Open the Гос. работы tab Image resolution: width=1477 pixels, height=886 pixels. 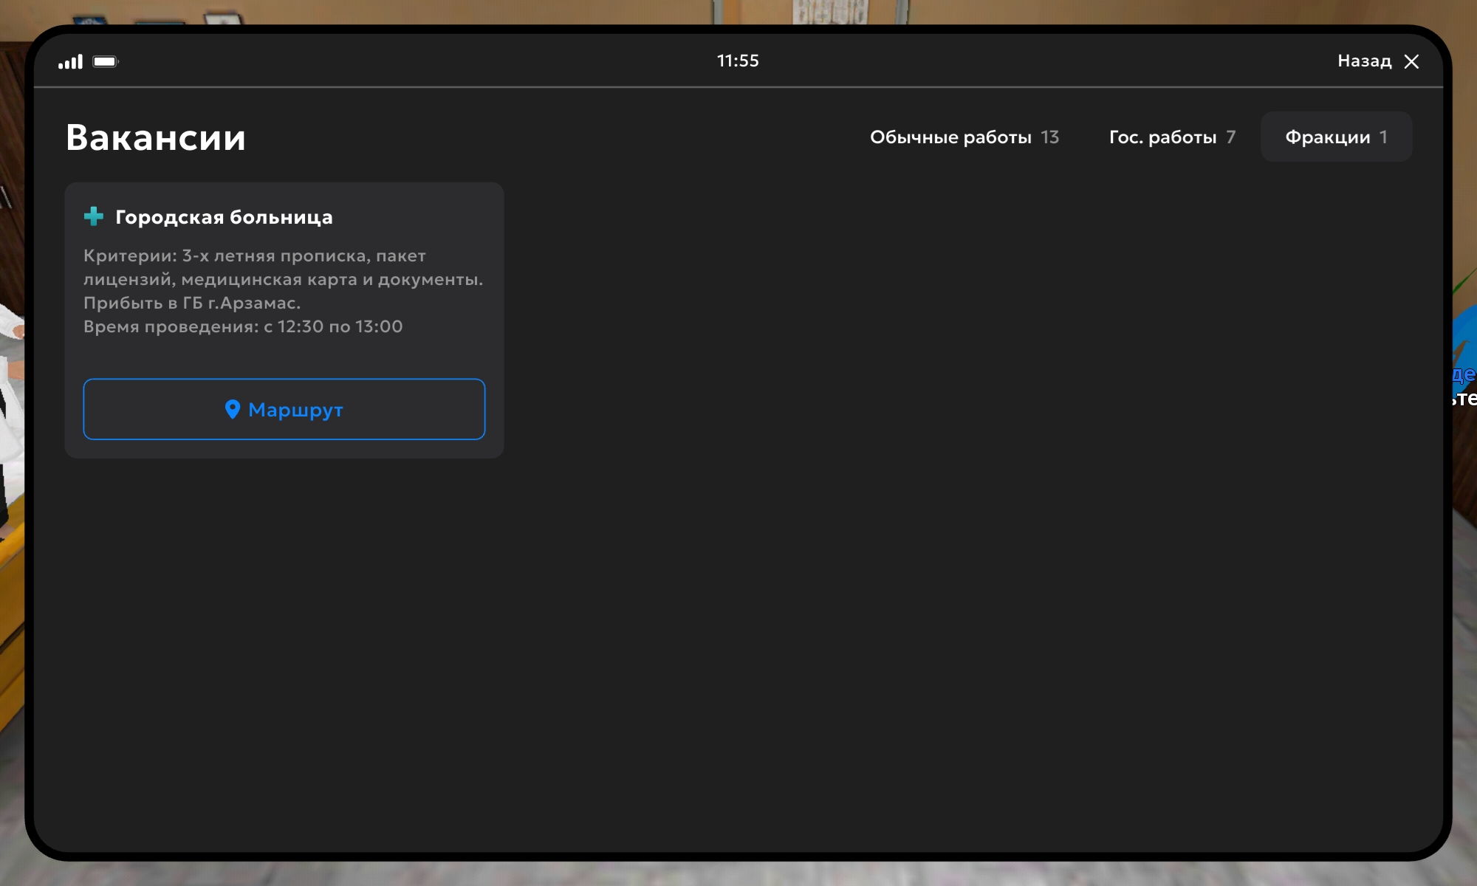1162,137
